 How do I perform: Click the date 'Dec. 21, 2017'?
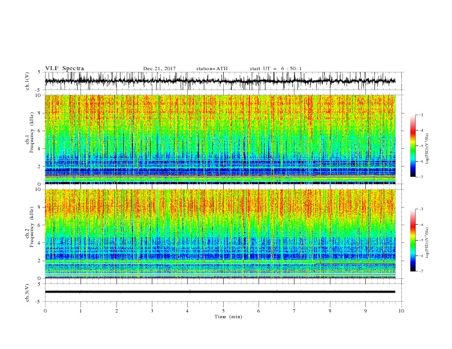point(159,68)
